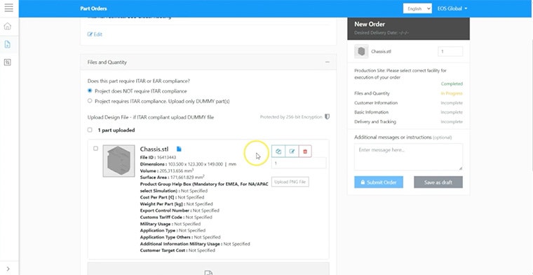Click the Cost Per Part Not Specified line
Screen dimensions: 533x275
pyautogui.click(x=172, y=197)
